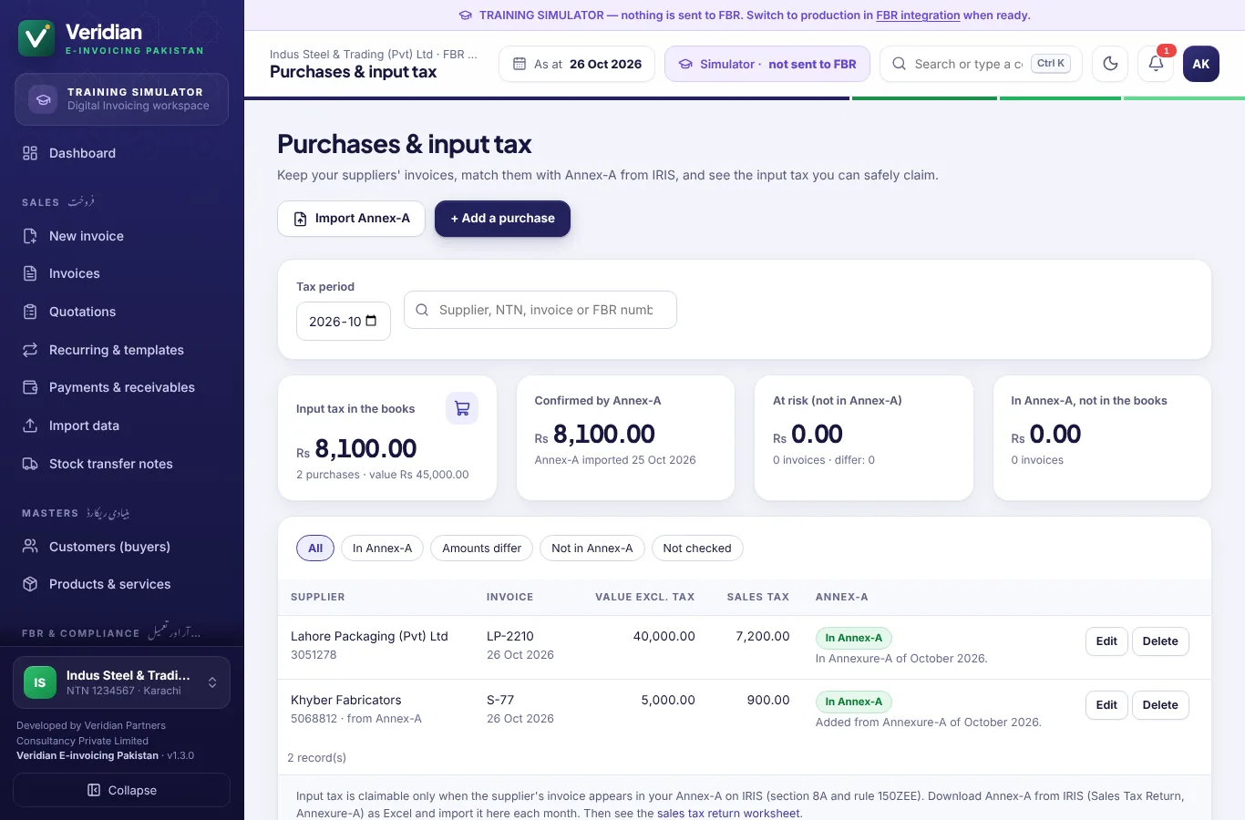Screen dimensions: 1245x820
Task: Click the shopping cart icon on input tax card
Action: point(462,408)
